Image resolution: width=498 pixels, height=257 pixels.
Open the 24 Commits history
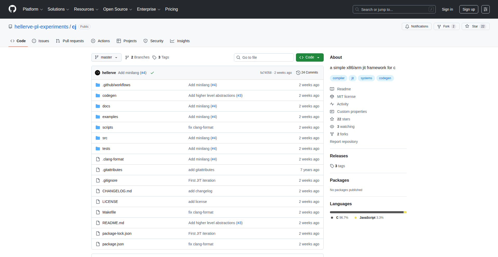307,73
